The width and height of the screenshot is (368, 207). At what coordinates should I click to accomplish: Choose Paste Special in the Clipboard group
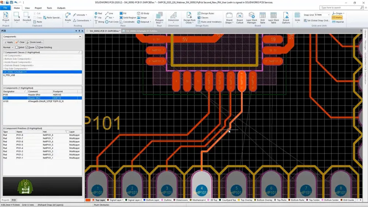point(52,18)
